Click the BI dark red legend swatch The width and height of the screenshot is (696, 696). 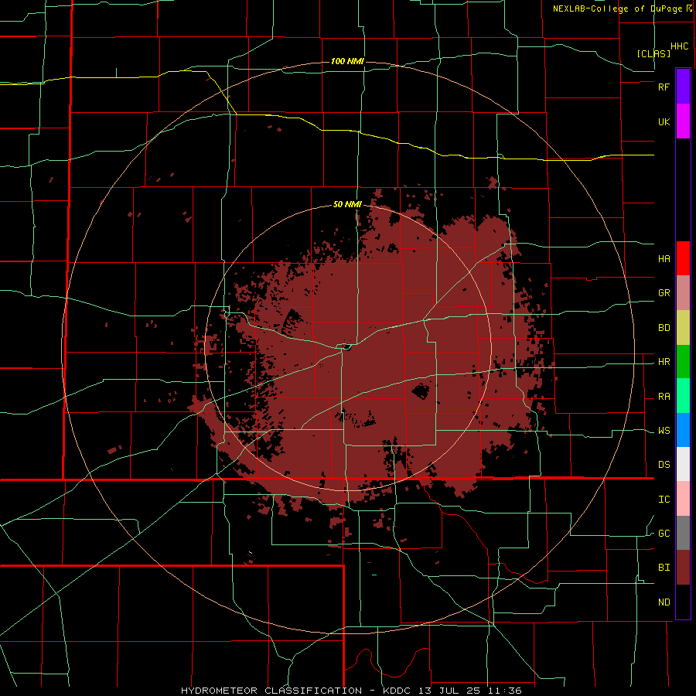[683, 568]
